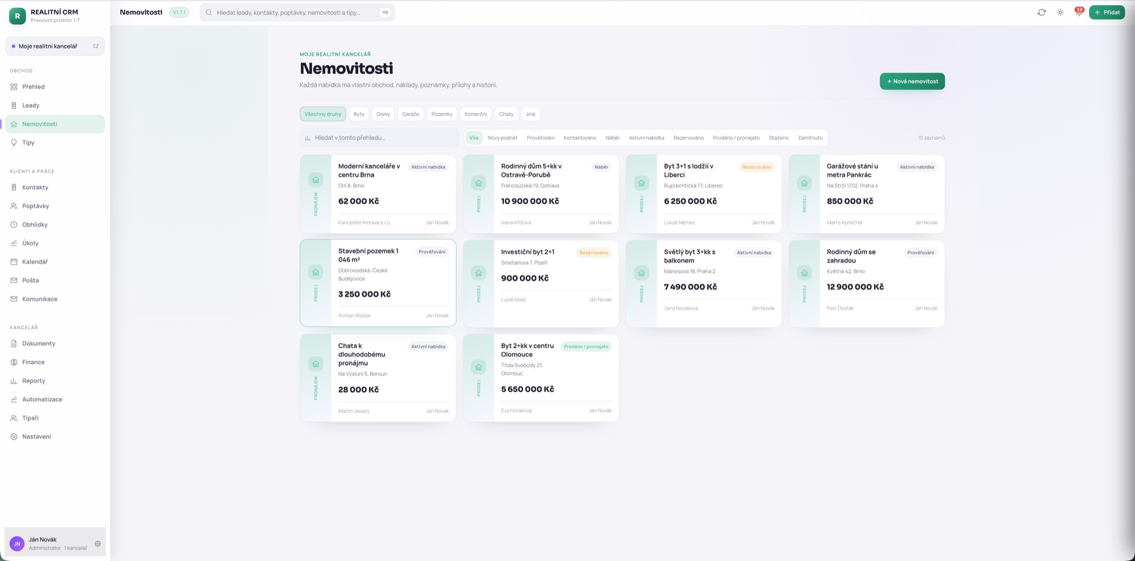Click the R logo of Realitní CRM
This screenshot has width=1135, height=561.
(x=18, y=16)
